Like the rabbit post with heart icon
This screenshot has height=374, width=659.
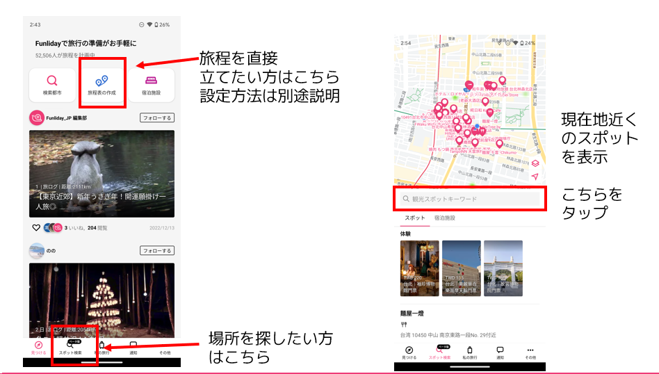click(36, 227)
